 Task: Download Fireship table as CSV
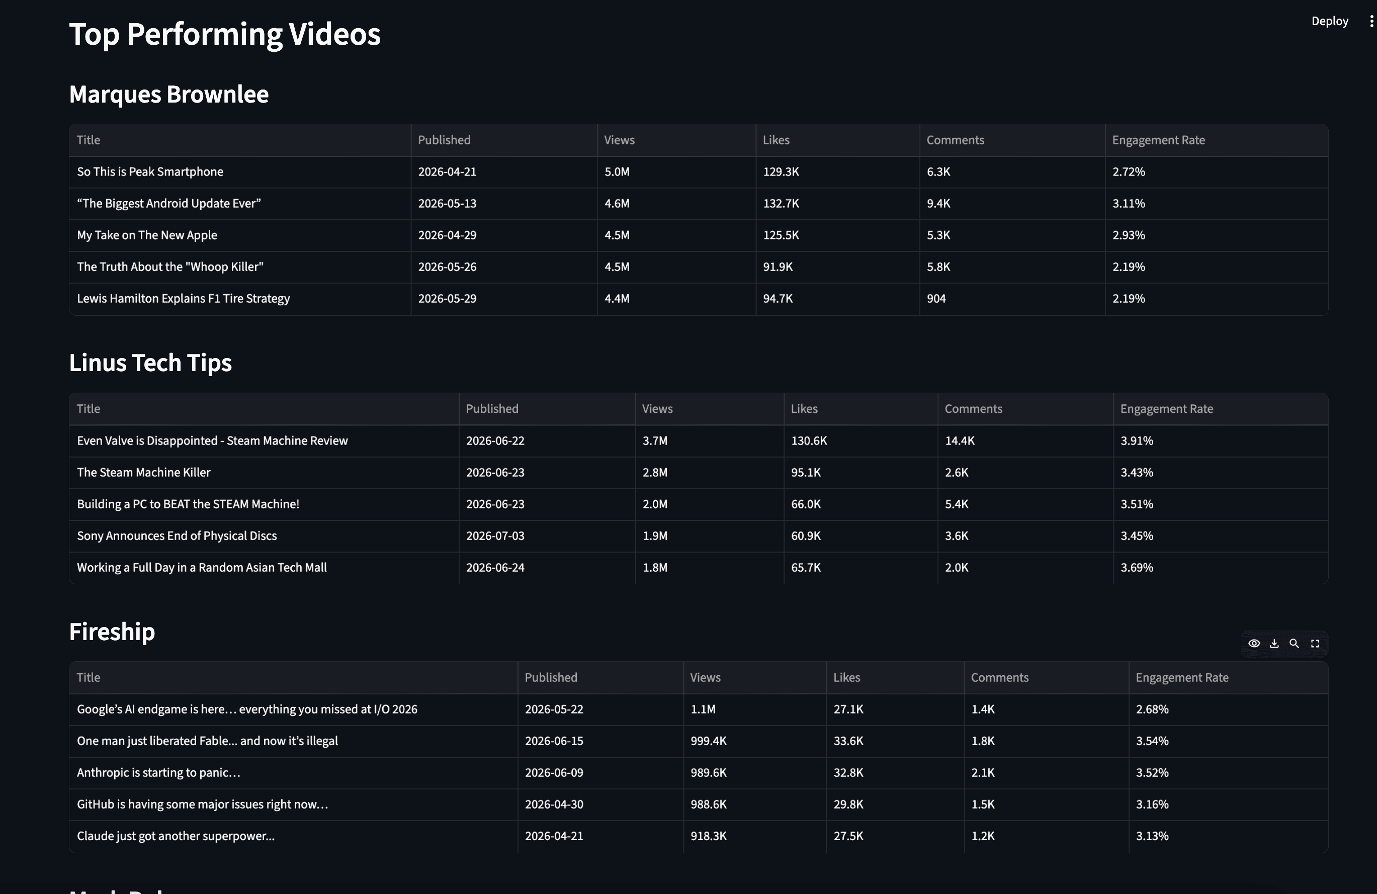1274,644
